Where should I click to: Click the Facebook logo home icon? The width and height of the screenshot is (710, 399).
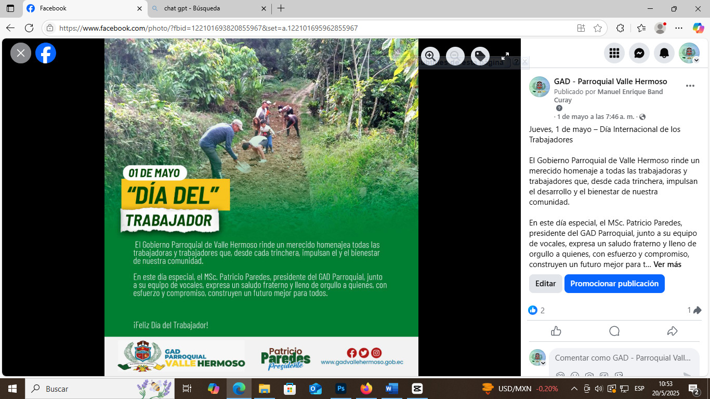pos(46,53)
